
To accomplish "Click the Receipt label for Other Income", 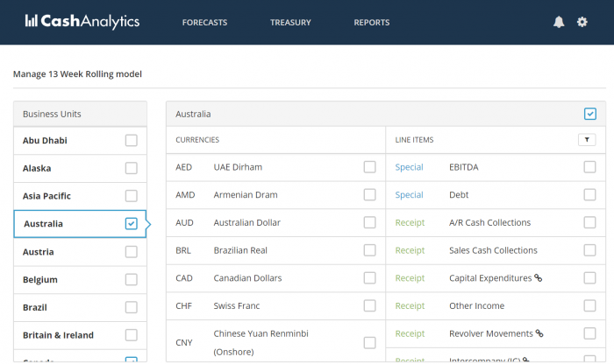I will [x=410, y=305].
